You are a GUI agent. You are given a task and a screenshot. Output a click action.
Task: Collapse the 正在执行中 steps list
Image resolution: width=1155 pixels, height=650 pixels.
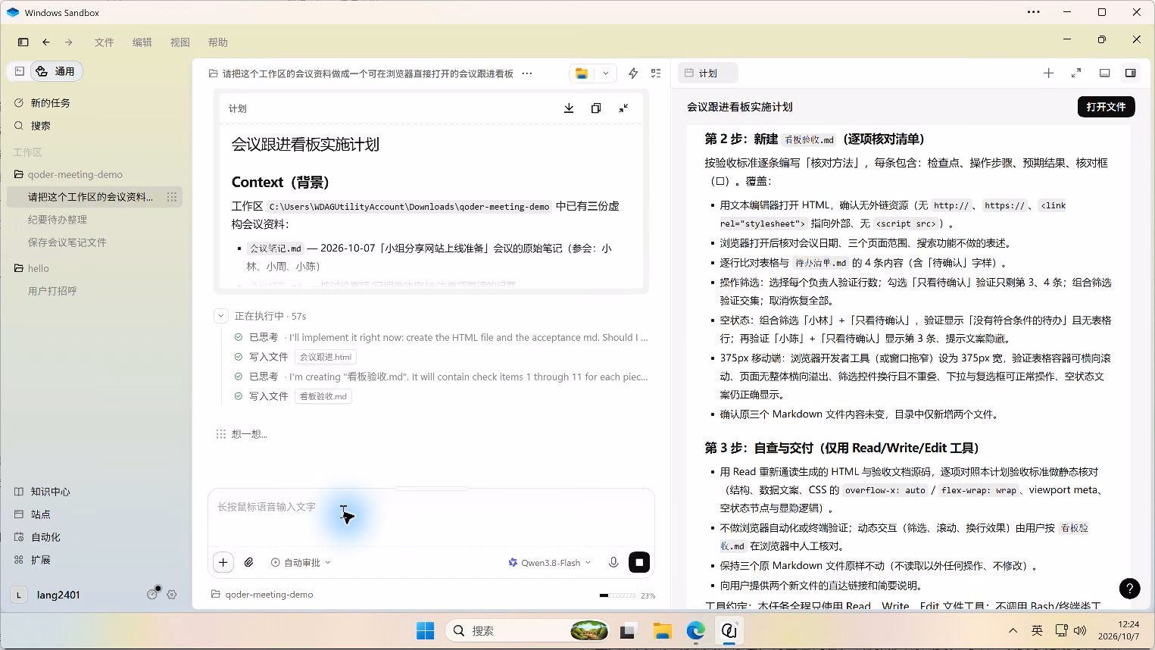coord(220,316)
